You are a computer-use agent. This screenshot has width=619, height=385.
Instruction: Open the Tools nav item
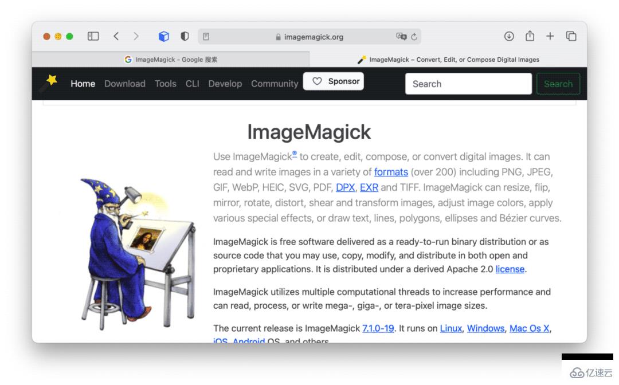click(x=166, y=84)
